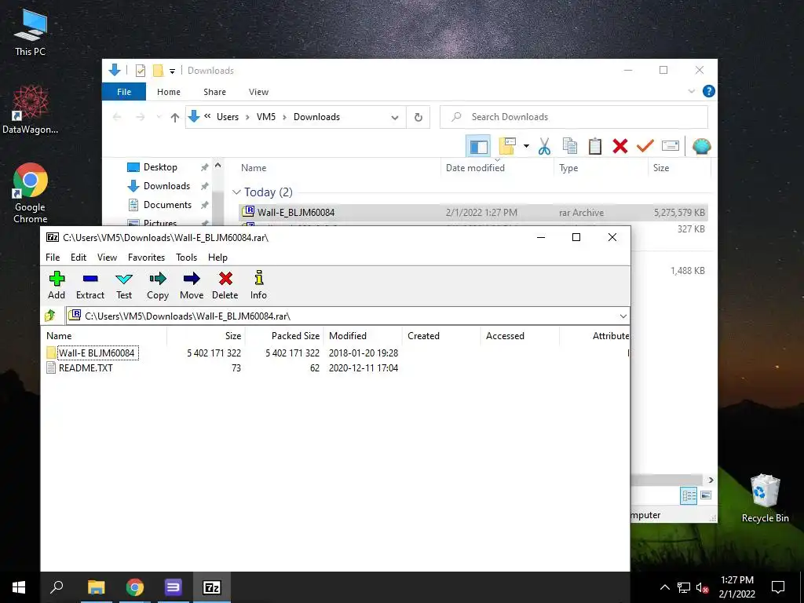Click the Rename icon in Explorer toolbar
This screenshot has width=804, height=603.
pyautogui.click(x=671, y=146)
